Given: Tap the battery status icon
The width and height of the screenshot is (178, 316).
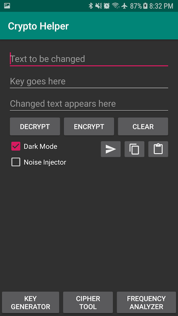Looking at the screenshot, I should [x=145, y=6].
